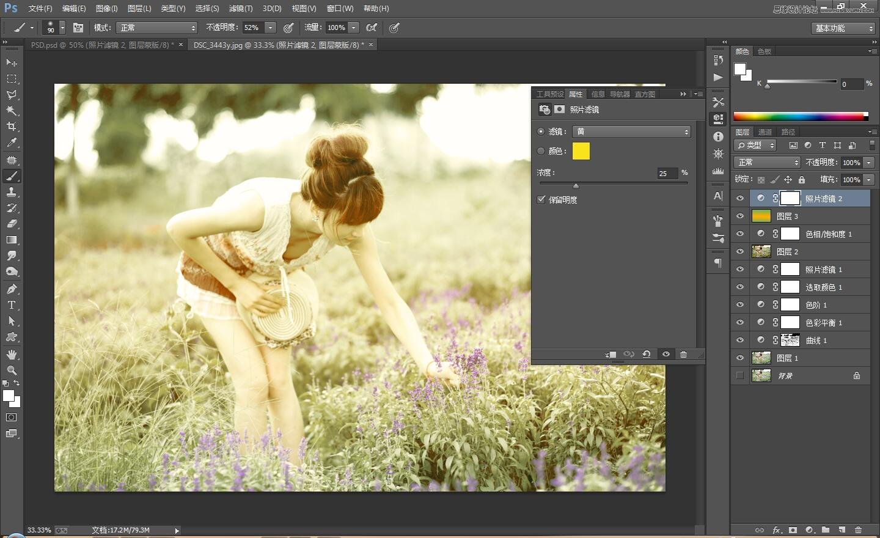880x538 pixels.
Task: Open the Info panel icon in the dock
Action: (x=717, y=137)
